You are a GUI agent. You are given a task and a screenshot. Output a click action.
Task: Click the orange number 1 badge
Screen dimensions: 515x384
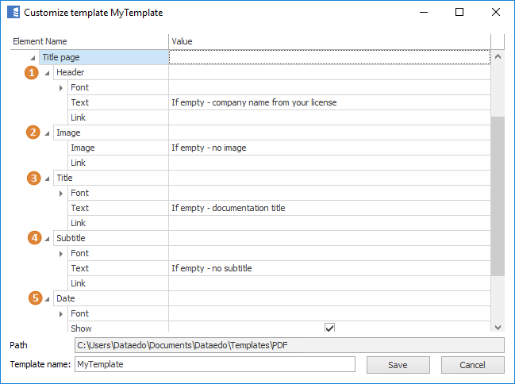[33, 72]
